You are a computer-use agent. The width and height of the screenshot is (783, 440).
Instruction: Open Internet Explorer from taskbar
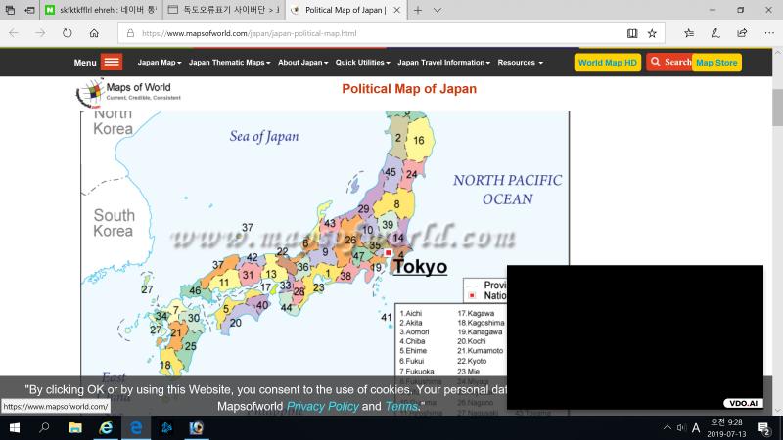pos(106,427)
